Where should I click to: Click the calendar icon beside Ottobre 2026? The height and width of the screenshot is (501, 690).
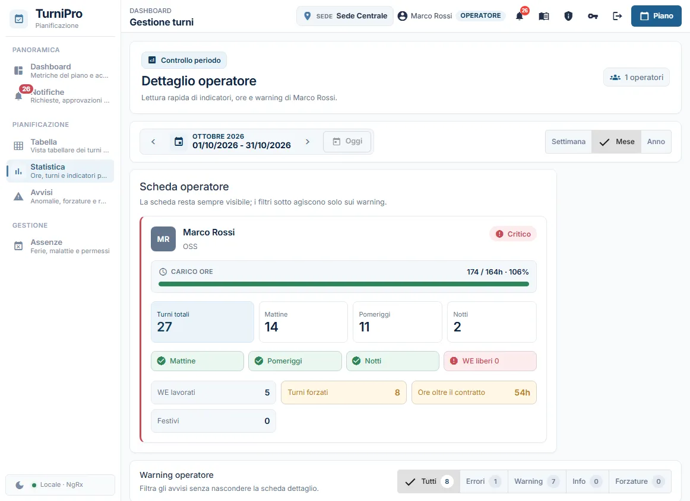point(179,142)
